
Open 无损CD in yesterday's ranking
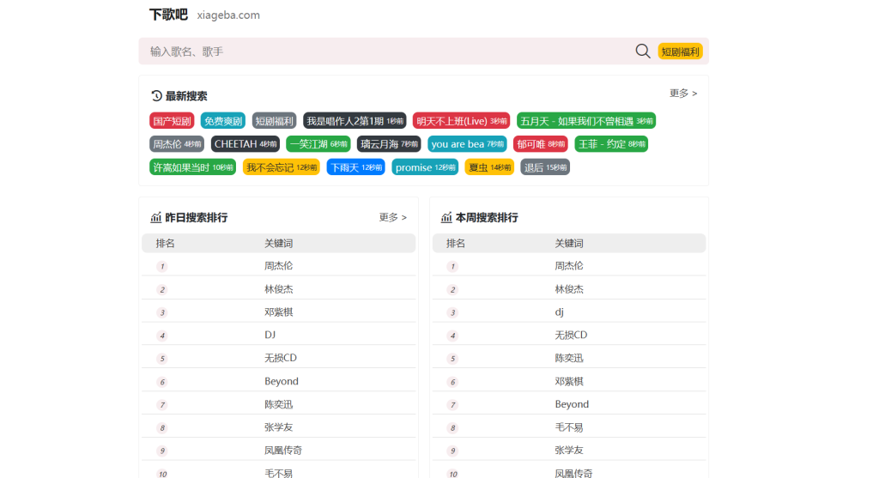point(281,358)
